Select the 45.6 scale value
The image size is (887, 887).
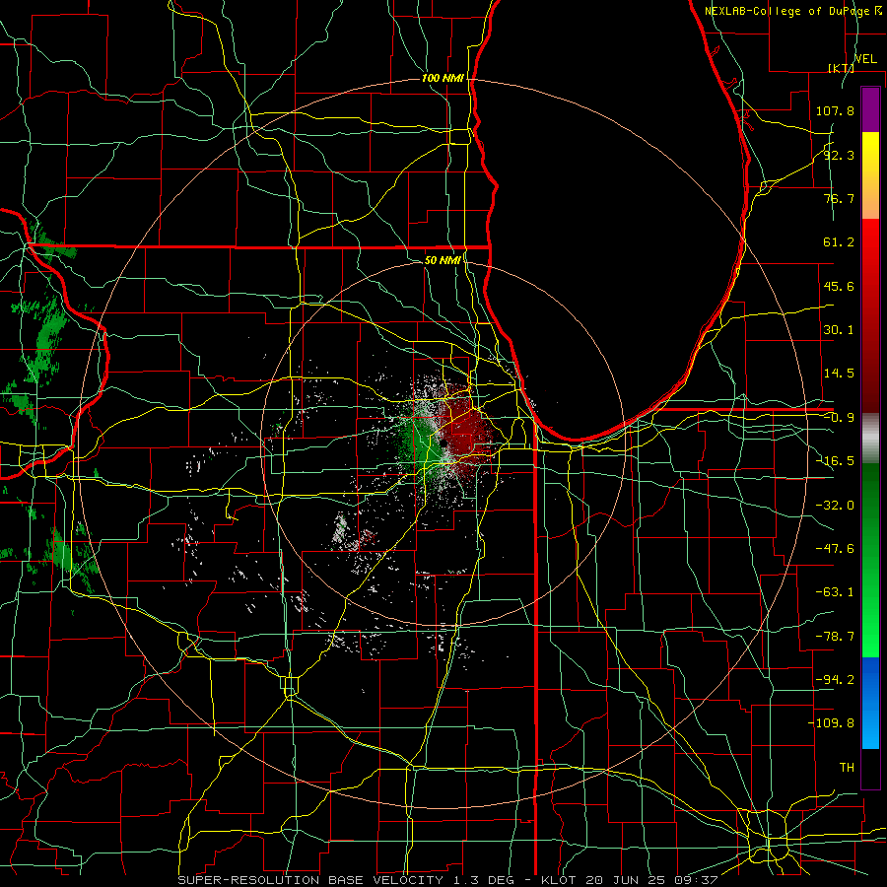839,286
